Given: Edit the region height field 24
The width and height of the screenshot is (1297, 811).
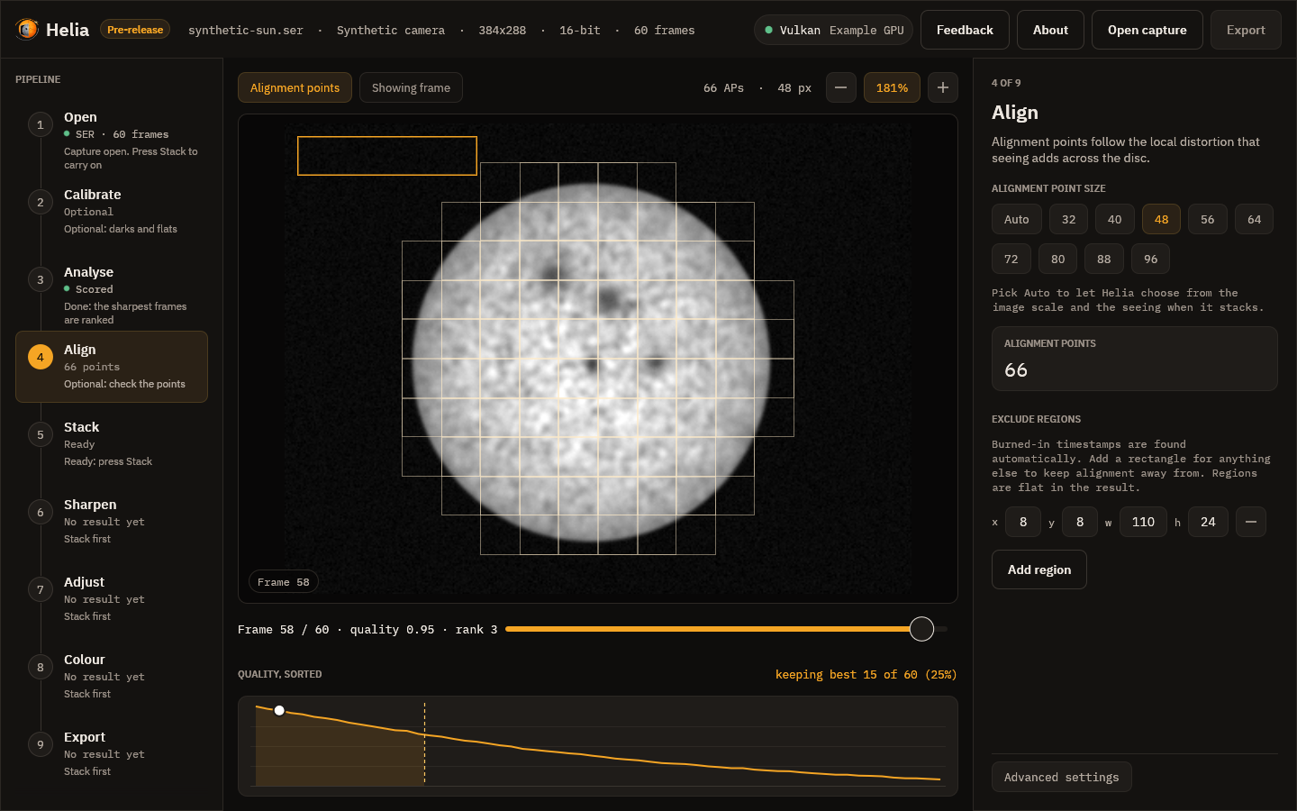Looking at the screenshot, I should click(1208, 522).
